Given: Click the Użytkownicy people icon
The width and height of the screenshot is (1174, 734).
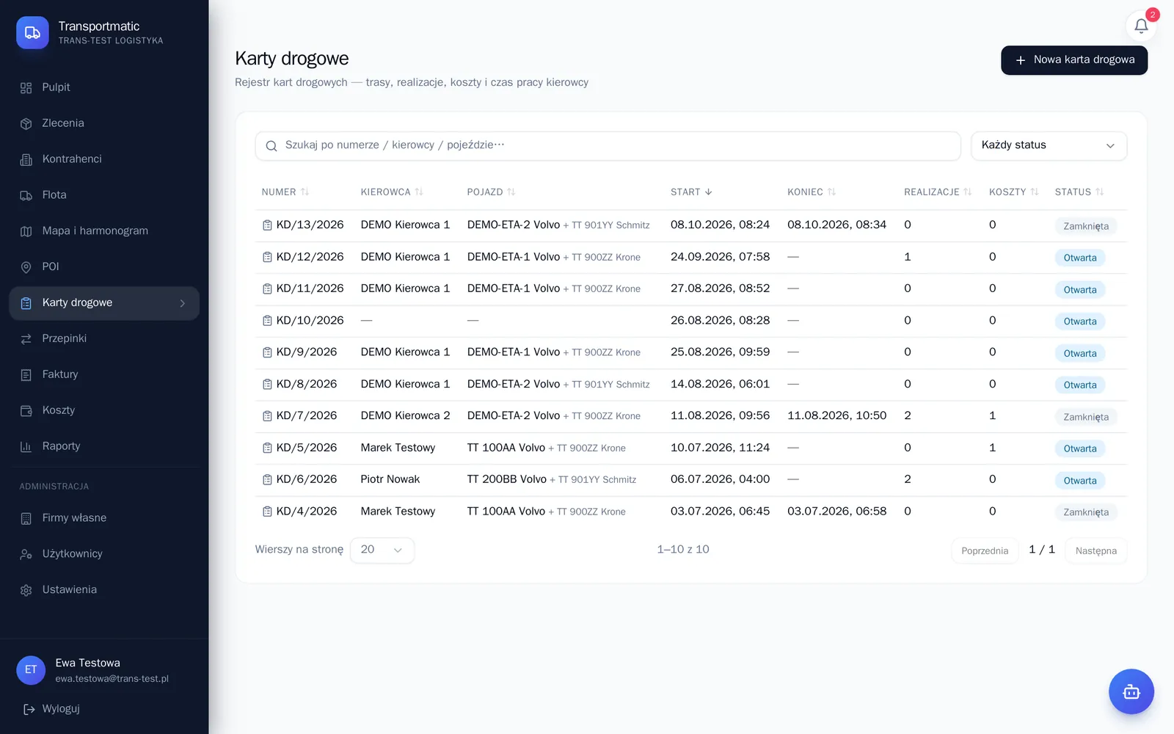Looking at the screenshot, I should (x=26, y=554).
